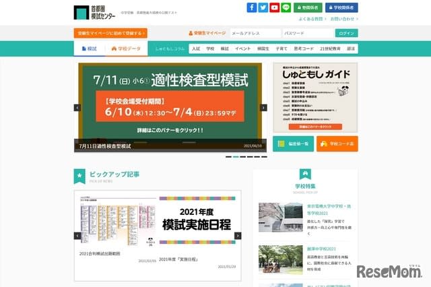431x287 pixels.
Task: Select the active teal slide indicator dot
Action: click(236, 157)
